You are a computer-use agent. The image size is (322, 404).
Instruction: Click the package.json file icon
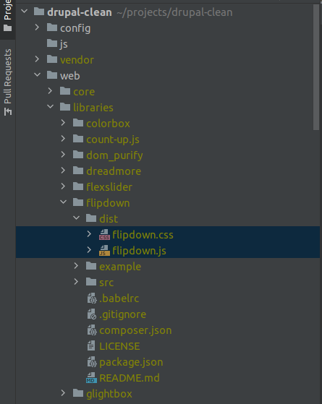coord(92,362)
